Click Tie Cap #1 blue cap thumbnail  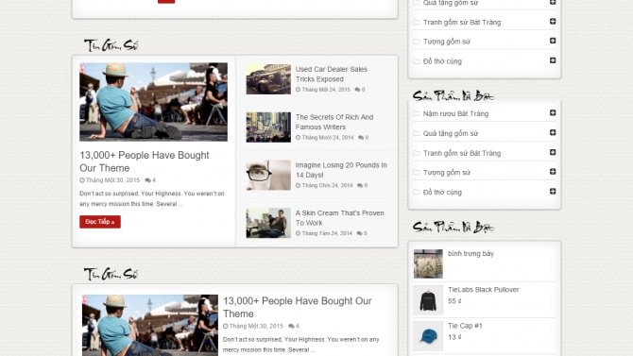428,336
